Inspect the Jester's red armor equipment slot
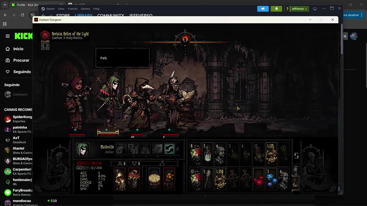 point(134,179)
